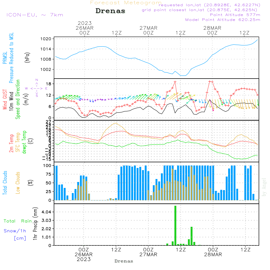Click the '18' wind speed axis value

click(x=49, y=84)
